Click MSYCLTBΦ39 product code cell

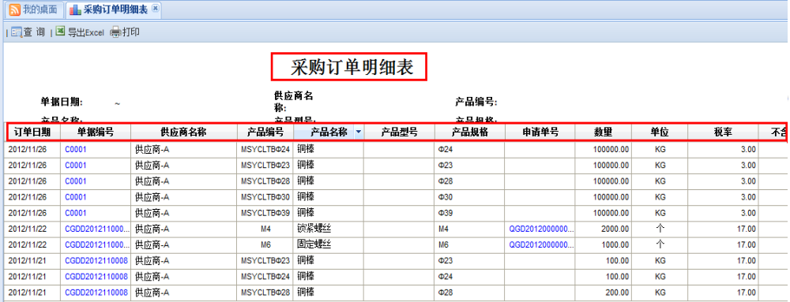click(x=265, y=213)
